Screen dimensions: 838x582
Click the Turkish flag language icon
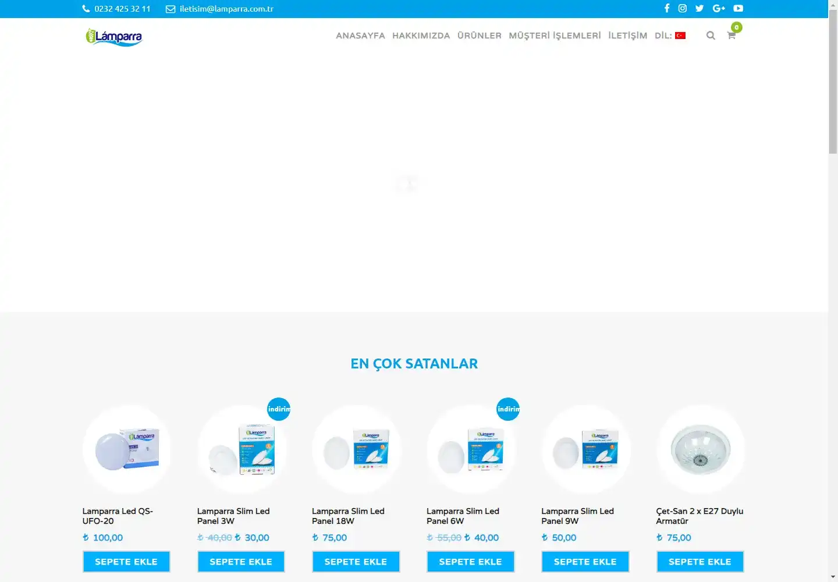(x=680, y=36)
